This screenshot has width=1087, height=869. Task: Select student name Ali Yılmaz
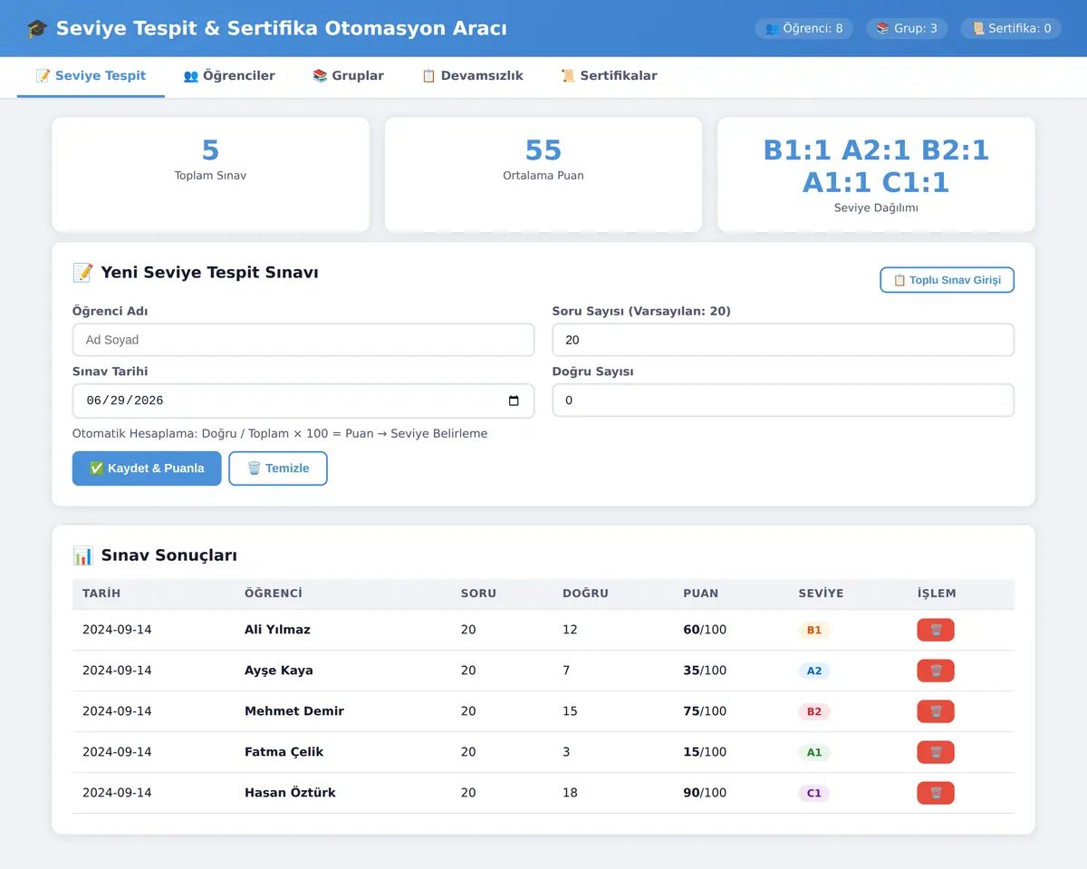tap(277, 630)
